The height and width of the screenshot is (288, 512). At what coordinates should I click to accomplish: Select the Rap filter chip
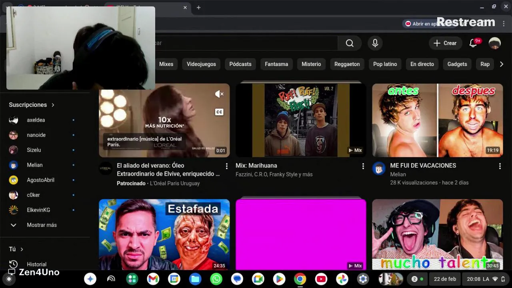[485, 64]
